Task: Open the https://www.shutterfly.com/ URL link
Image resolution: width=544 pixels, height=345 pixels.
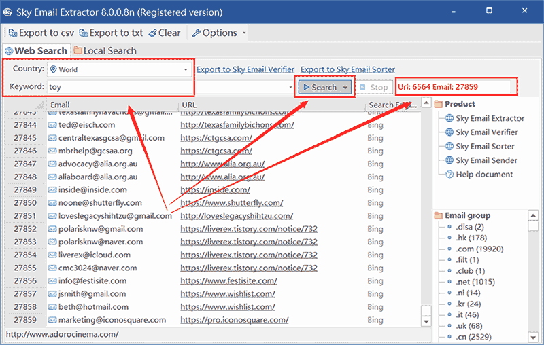Action: [231, 203]
